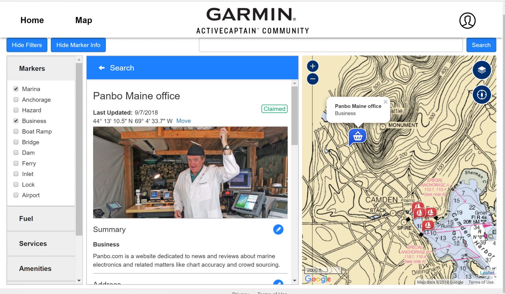Enable the Anchorage marker filter
The height and width of the screenshot is (294, 505).
pos(16,99)
